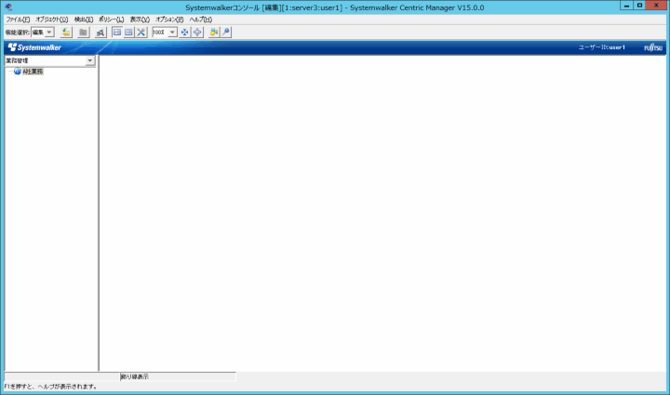Click the blue pin toolbar icon
670x395 pixels.
[x=226, y=33]
